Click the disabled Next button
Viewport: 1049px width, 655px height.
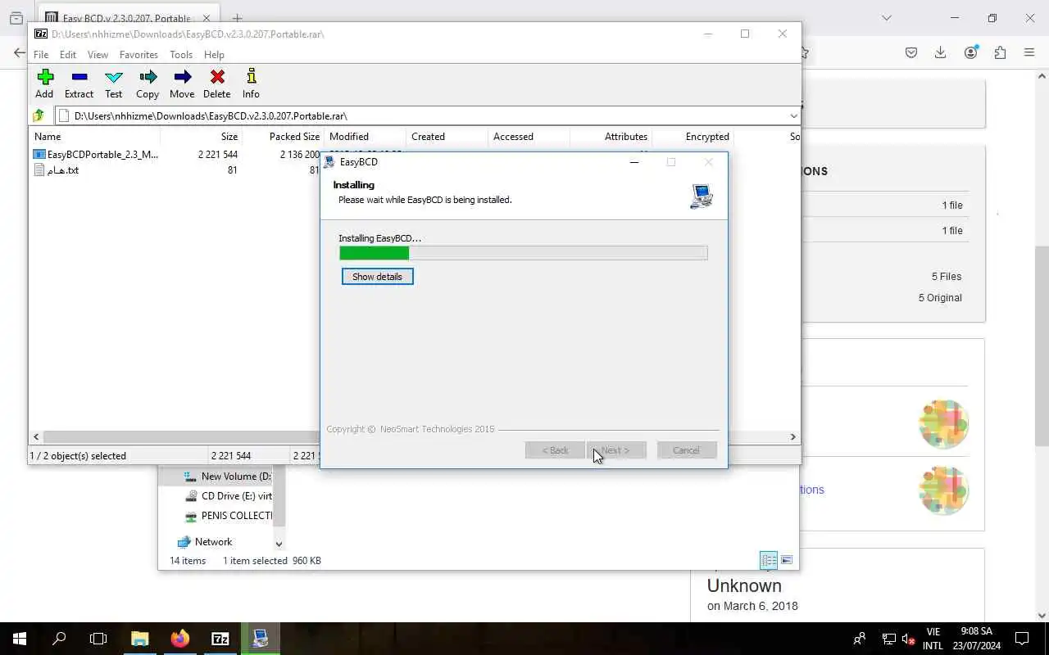click(616, 450)
